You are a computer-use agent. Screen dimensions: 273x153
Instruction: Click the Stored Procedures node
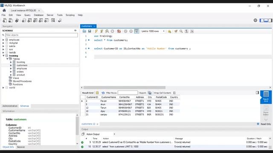point(22,81)
